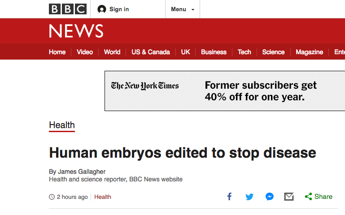Share article via Twitter bird icon

click(249, 197)
